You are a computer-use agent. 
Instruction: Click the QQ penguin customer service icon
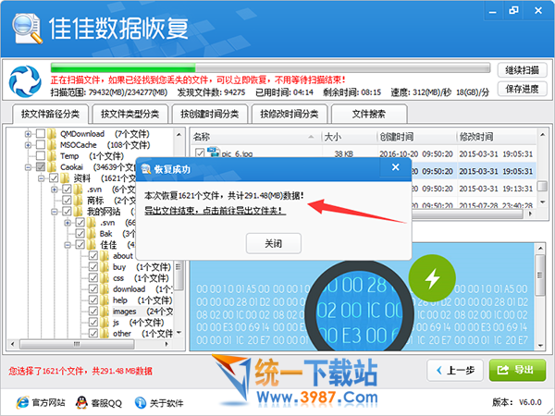pyautogui.click(x=81, y=402)
